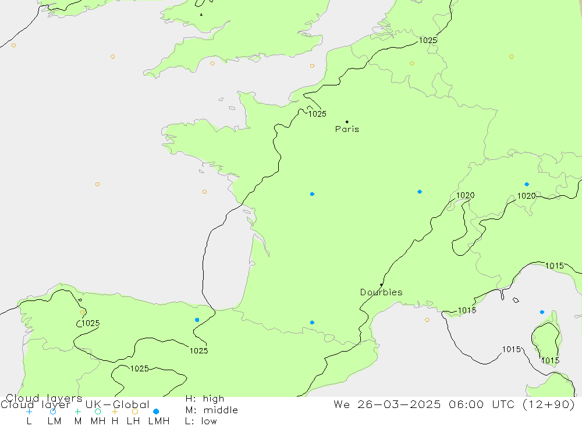Click the orange LH marker over Belgium
This screenshot has height=426, width=582.
412,63
